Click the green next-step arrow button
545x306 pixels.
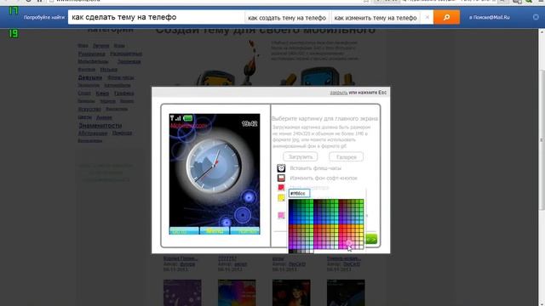(371, 239)
